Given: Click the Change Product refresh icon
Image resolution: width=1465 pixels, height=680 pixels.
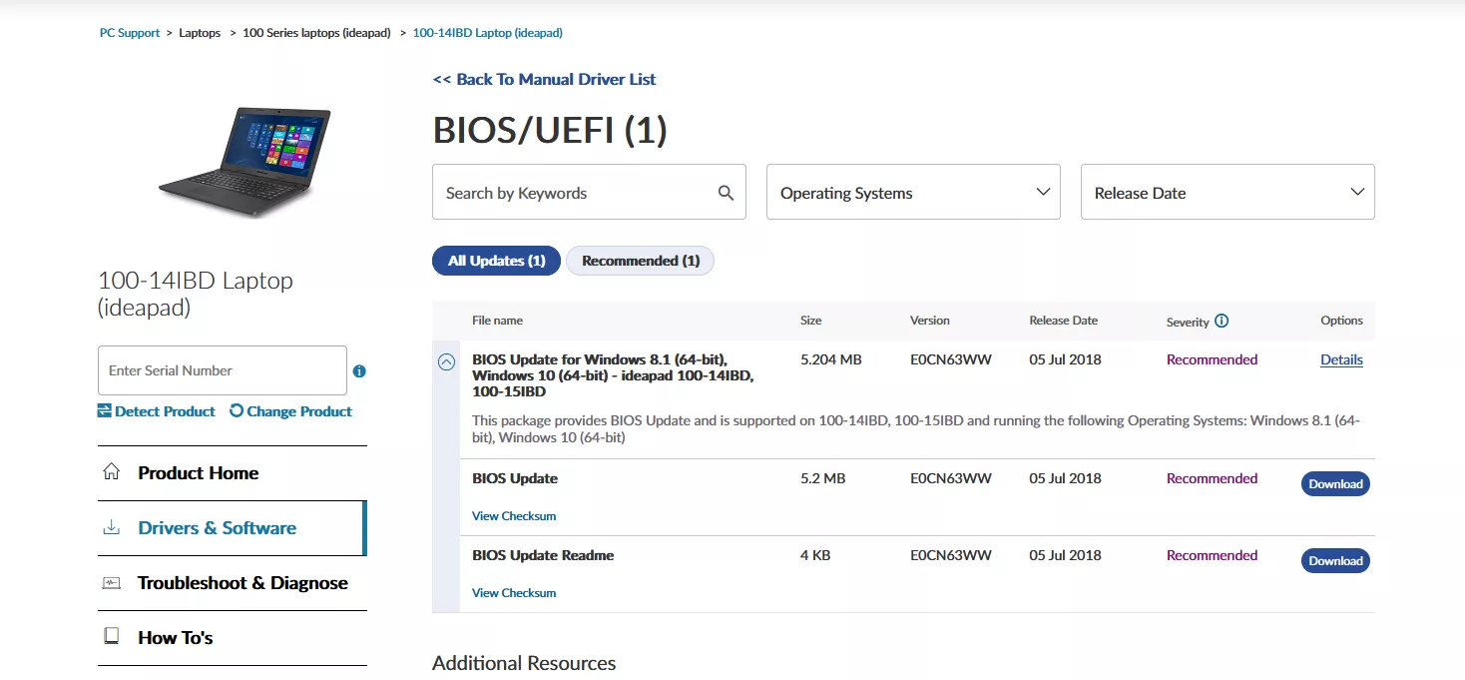Looking at the screenshot, I should [237, 411].
